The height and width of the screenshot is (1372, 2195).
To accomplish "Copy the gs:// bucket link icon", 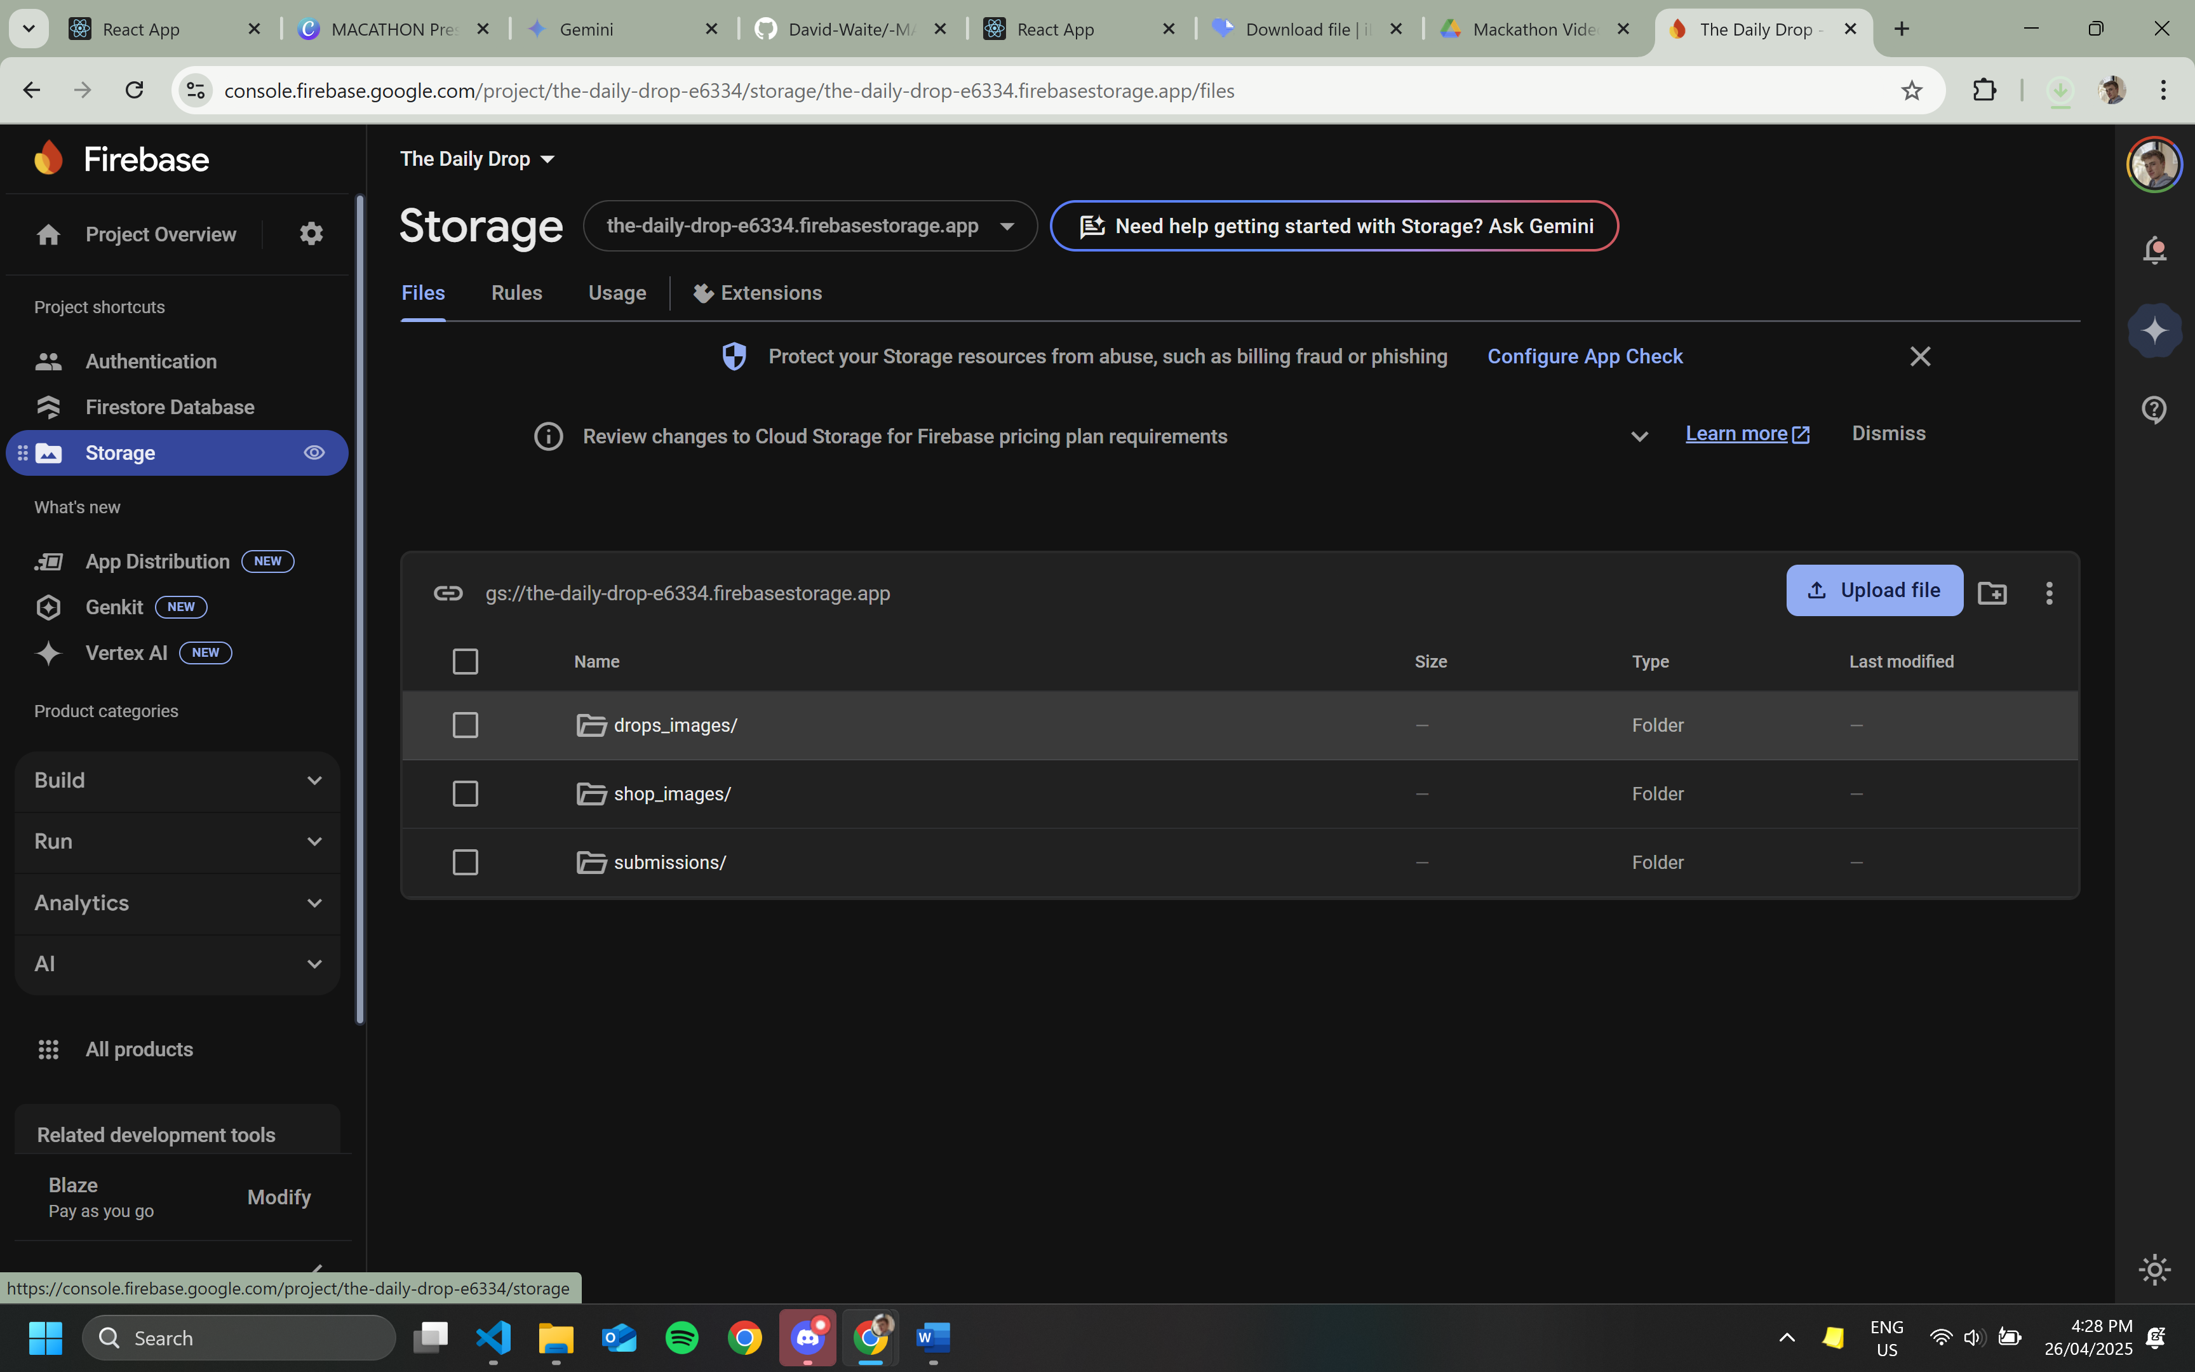I will point(448,593).
